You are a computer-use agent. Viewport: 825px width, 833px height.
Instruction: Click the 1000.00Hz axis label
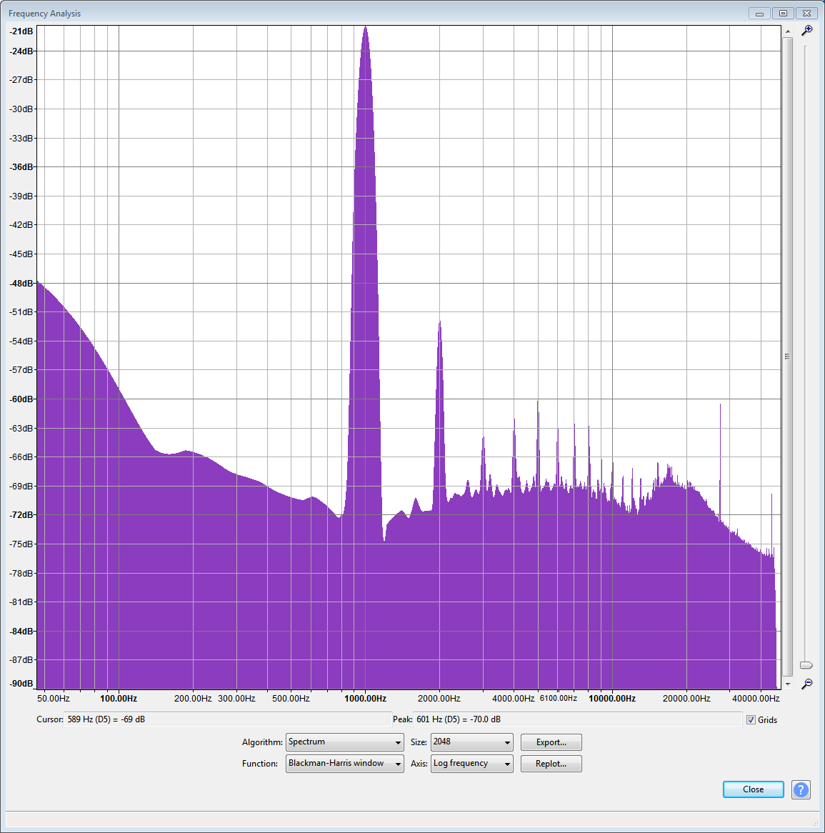[366, 699]
